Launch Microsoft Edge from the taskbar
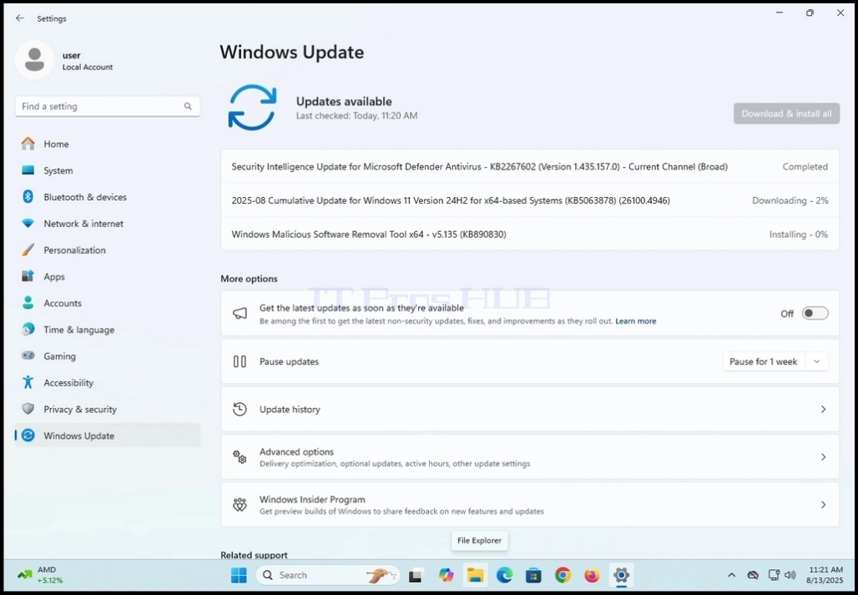Viewport: 858px width, 595px height. click(504, 575)
